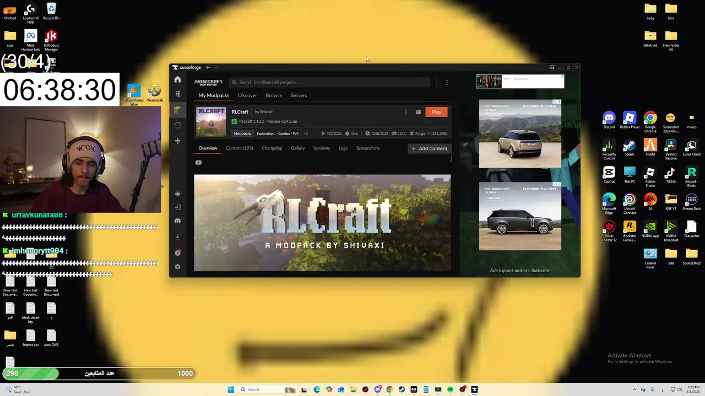Open the Servers tab

(299, 96)
